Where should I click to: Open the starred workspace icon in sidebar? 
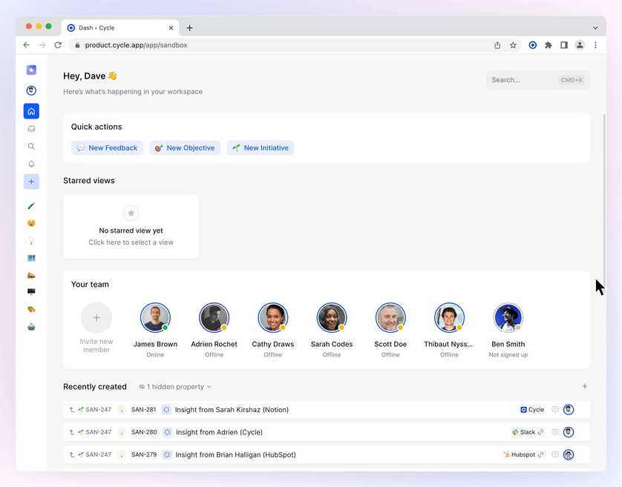point(31,70)
